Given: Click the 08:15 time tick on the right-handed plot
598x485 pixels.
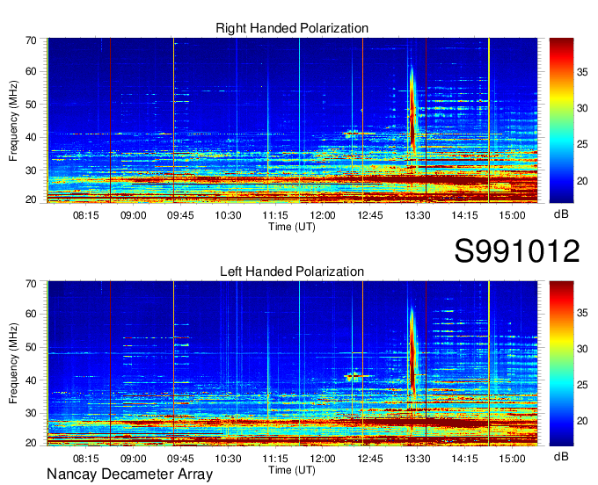Looking at the screenshot, I should pyautogui.click(x=86, y=215).
